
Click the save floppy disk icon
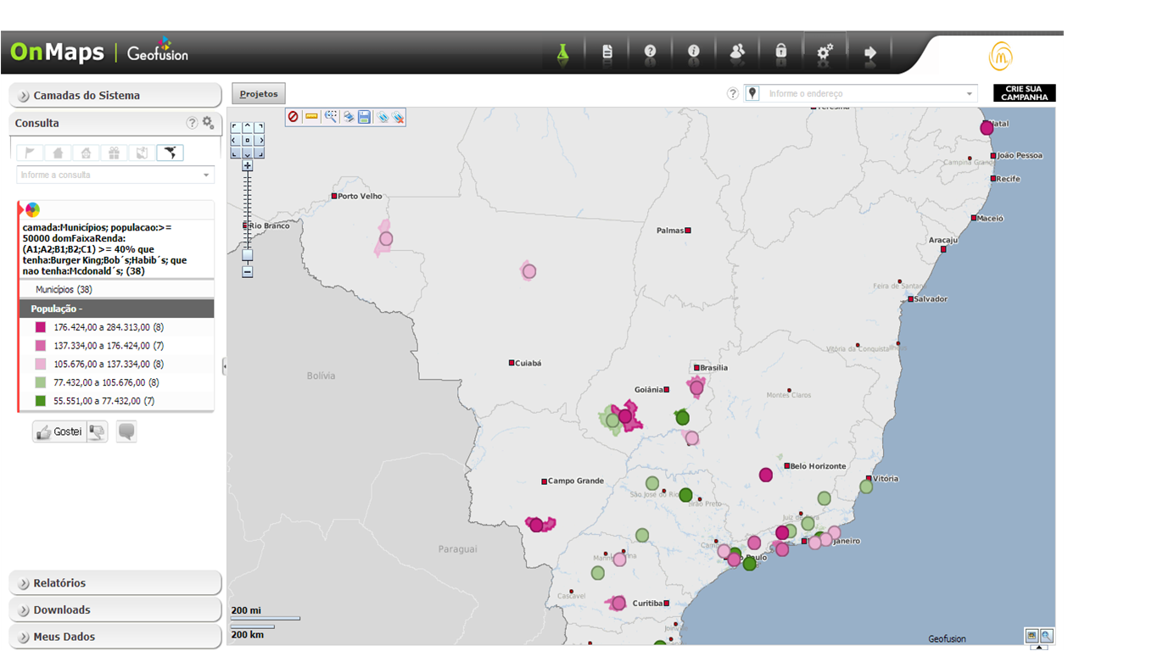pyautogui.click(x=364, y=117)
